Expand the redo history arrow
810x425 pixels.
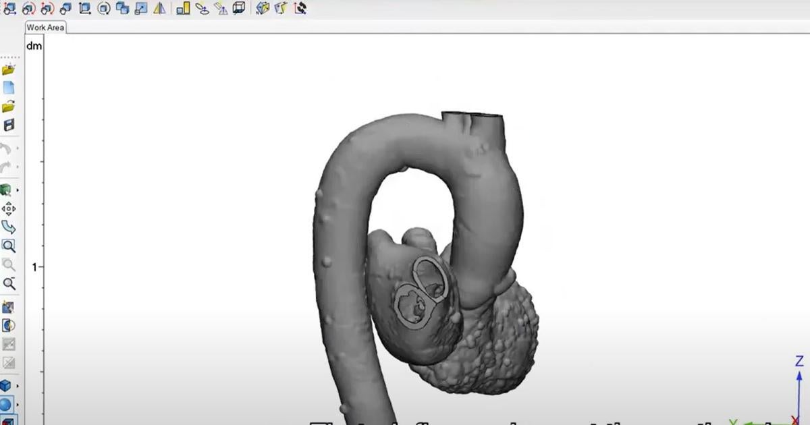pyautogui.click(x=17, y=167)
